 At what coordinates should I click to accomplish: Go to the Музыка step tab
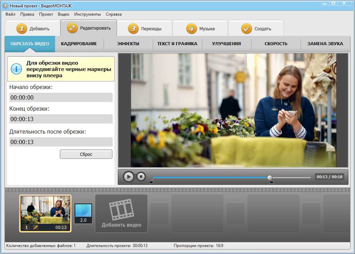[200, 29]
